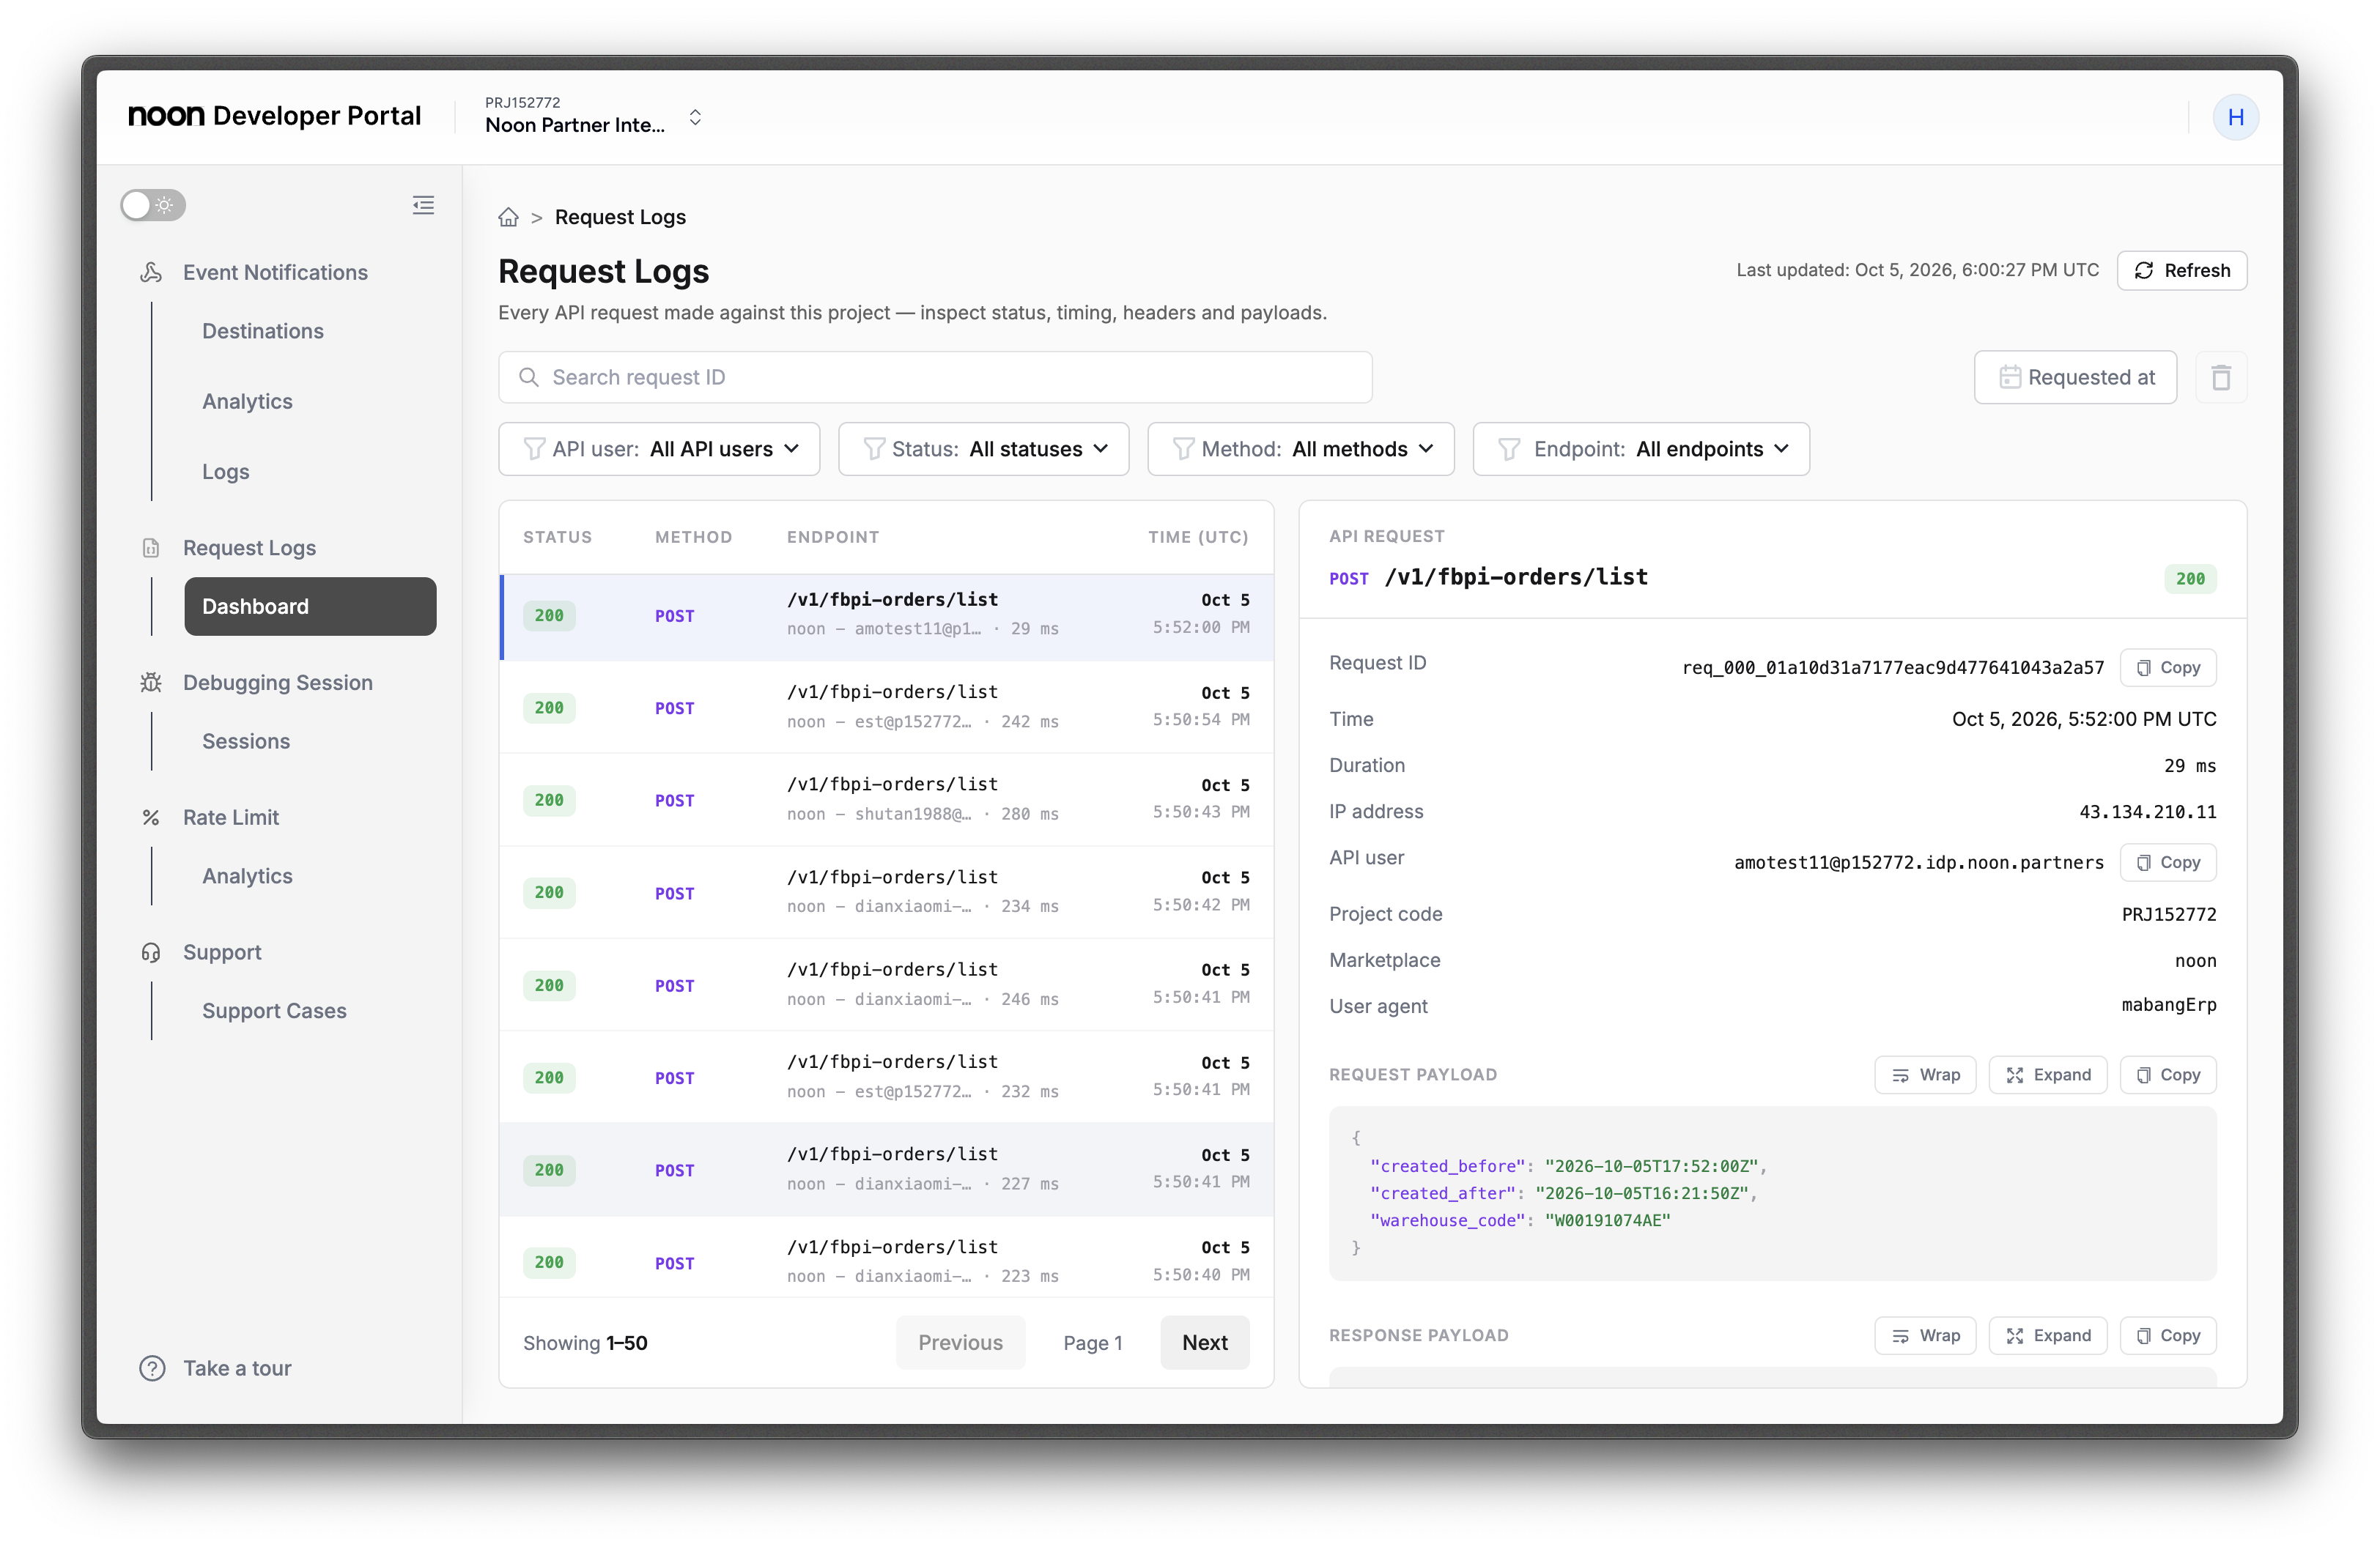Click the Refresh button

click(x=2181, y=270)
